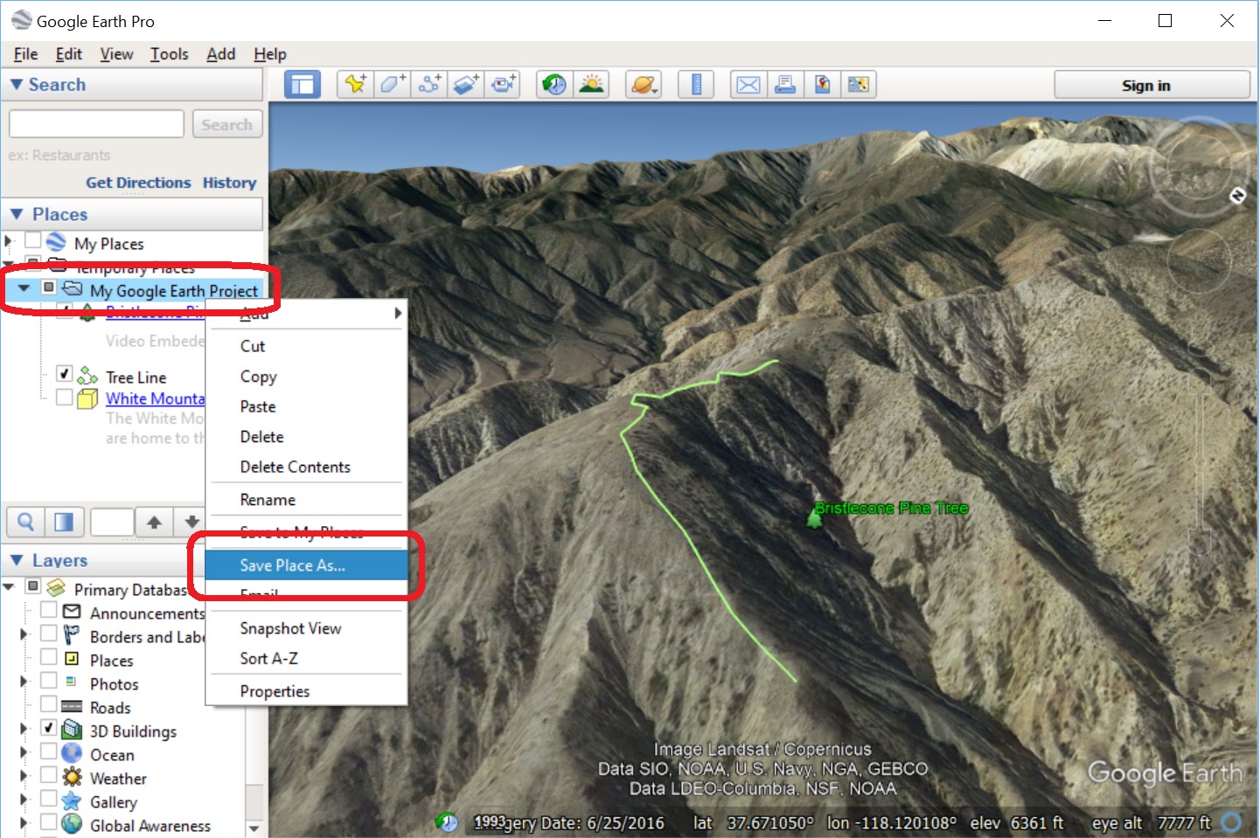Expand the My Places tree node

[x=9, y=240]
